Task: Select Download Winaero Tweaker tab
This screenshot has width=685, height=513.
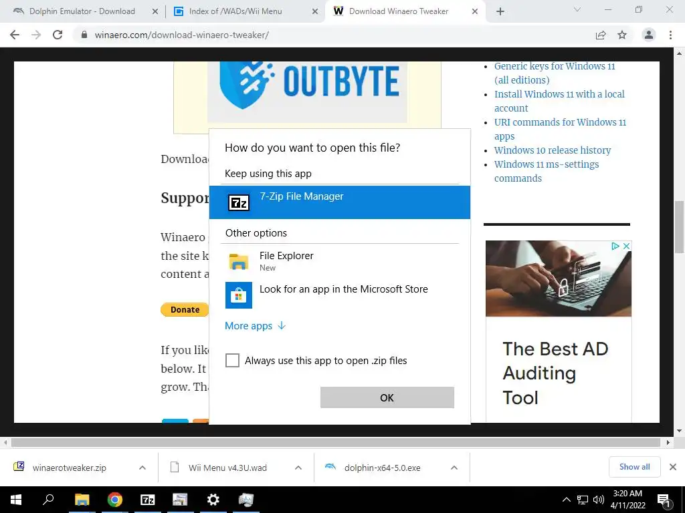Action: [399, 11]
